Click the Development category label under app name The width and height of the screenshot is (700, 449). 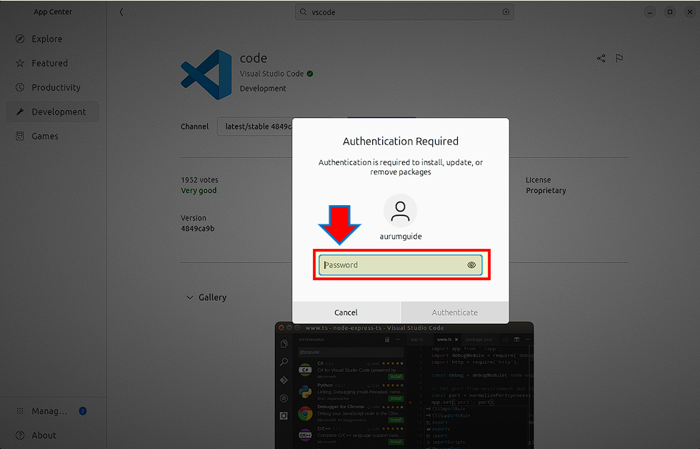point(263,89)
